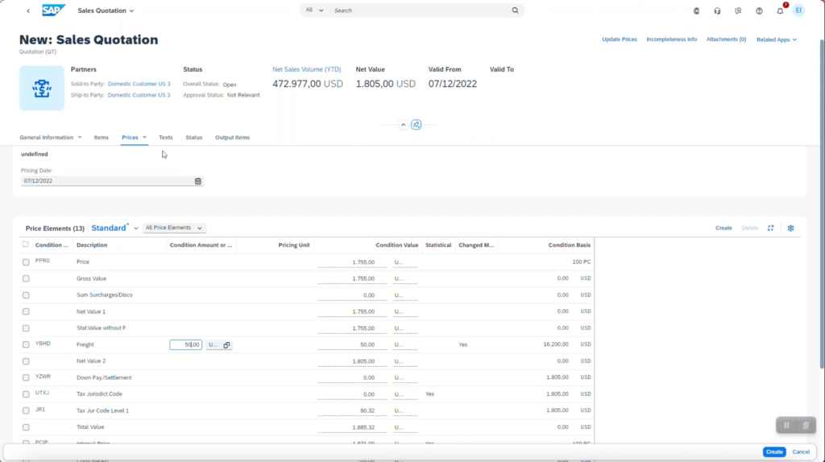Click the Freight condition value 50,00
Image resolution: width=825 pixels, height=462 pixels.
pyautogui.click(x=367, y=344)
